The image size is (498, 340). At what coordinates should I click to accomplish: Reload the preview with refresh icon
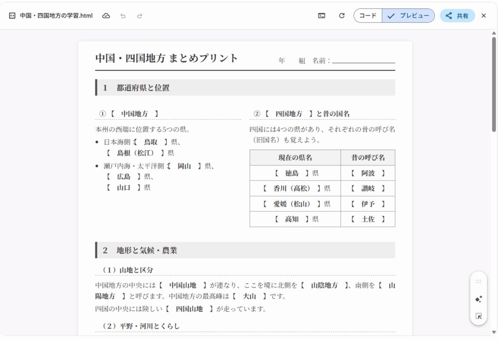[342, 16]
